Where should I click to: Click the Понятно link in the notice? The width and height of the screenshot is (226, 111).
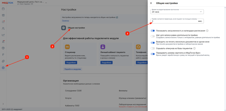(x=66, y=21)
